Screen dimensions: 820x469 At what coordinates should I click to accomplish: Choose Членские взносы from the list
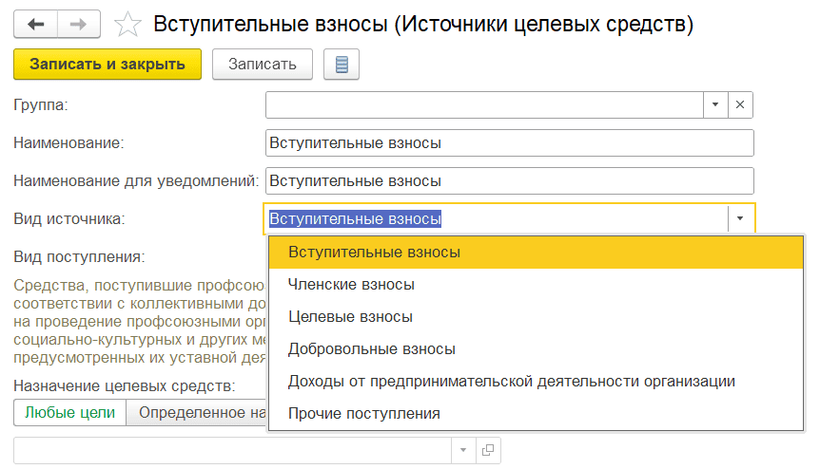pyautogui.click(x=351, y=285)
